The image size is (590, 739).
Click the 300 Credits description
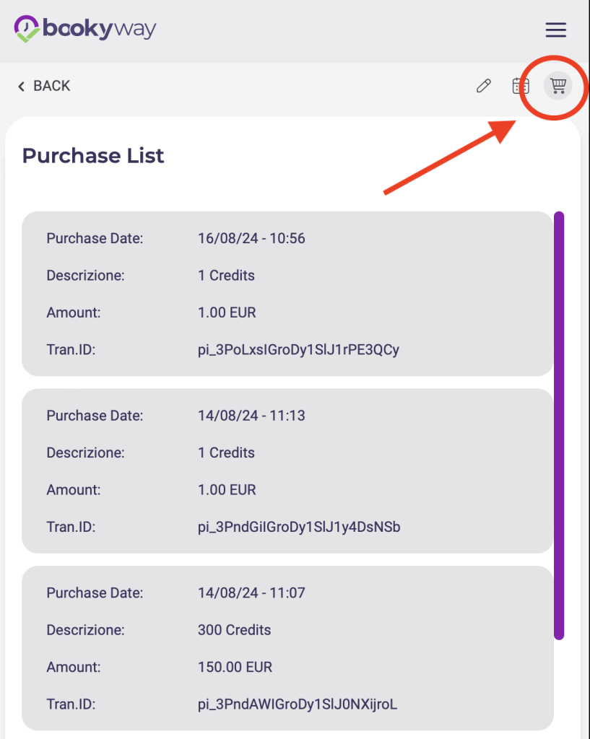coord(234,630)
